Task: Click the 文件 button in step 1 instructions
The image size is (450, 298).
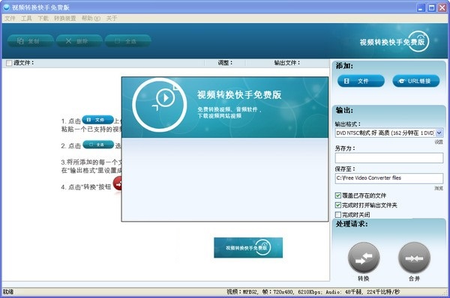Action: pyautogui.click(x=97, y=120)
